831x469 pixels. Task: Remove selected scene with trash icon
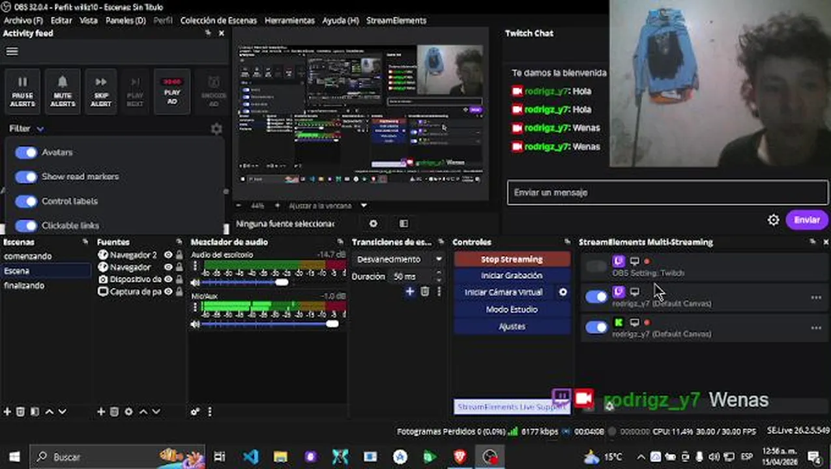[21, 412]
